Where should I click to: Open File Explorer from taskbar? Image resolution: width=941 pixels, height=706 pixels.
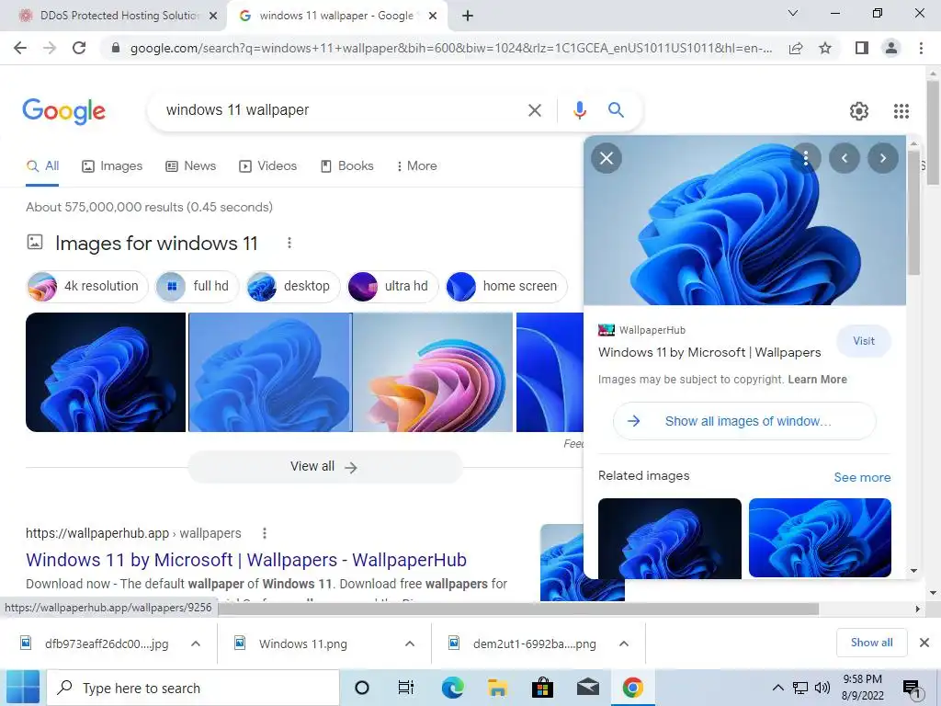(x=497, y=688)
